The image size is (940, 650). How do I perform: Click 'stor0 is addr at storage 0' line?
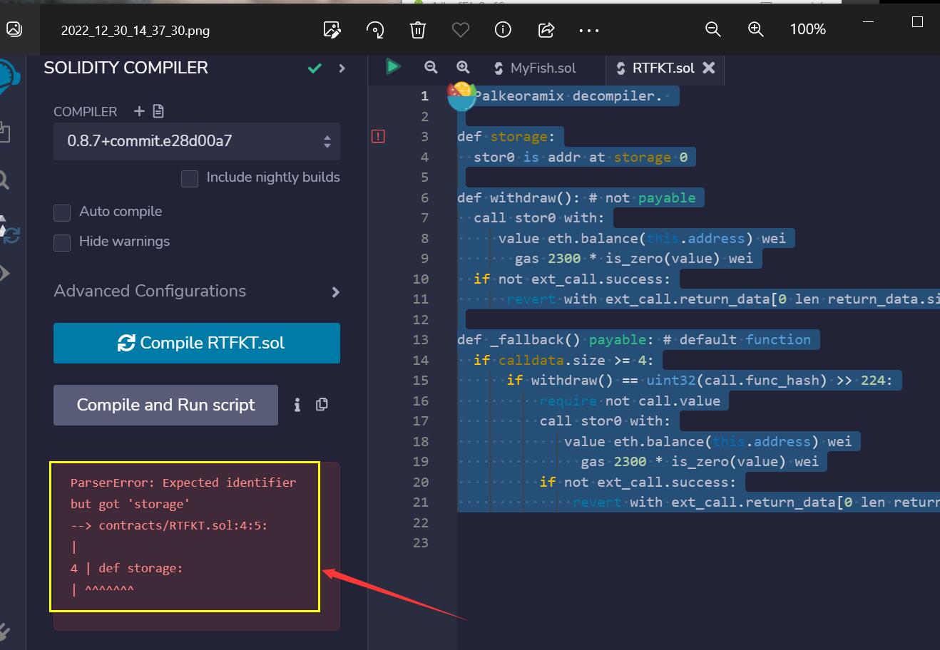click(x=581, y=157)
